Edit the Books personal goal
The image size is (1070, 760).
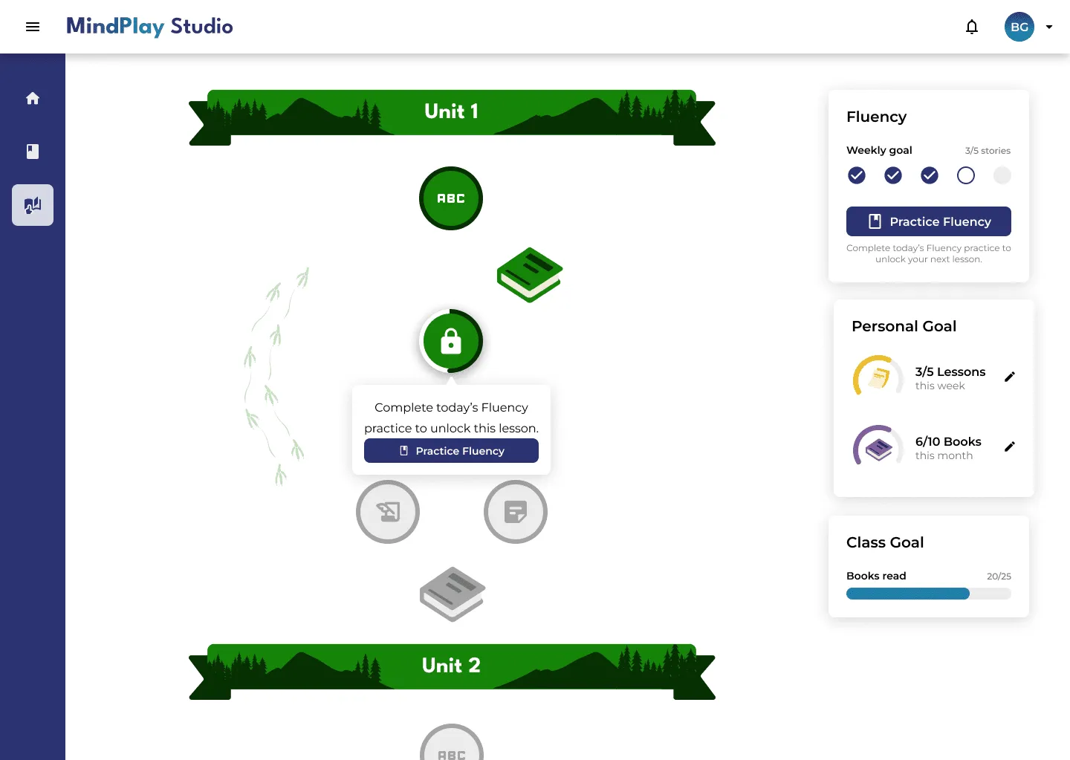click(1009, 446)
